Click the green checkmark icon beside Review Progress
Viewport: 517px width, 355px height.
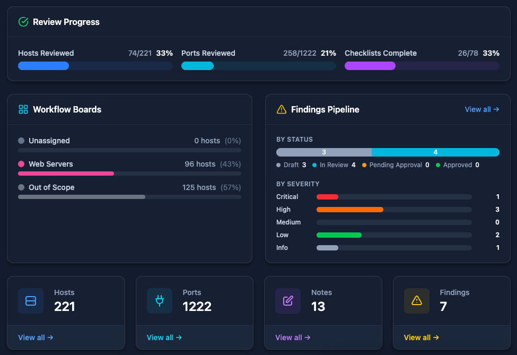coord(23,22)
